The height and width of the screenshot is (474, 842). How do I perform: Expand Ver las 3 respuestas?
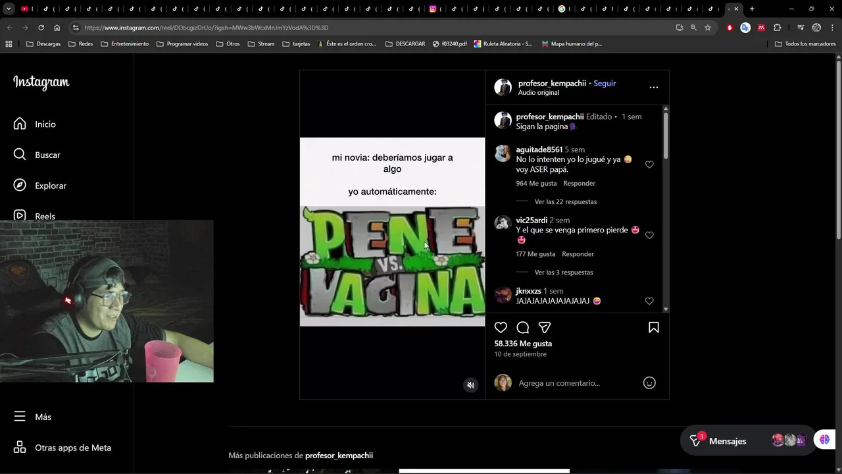point(564,272)
